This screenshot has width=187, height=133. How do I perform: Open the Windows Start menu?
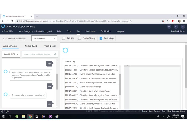tap(3, 117)
